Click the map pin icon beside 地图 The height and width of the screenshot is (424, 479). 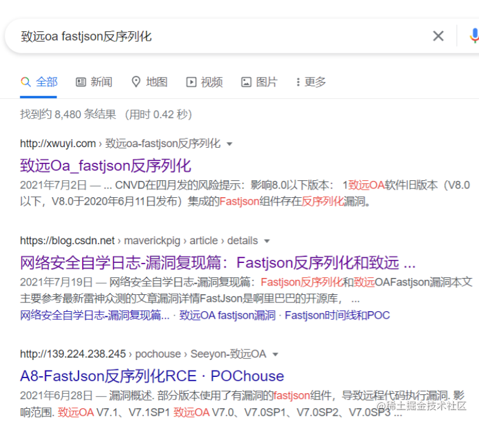pyautogui.click(x=136, y=81)
